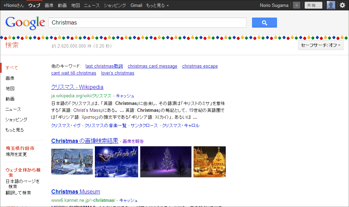The image size is (349, 207).
Task: Click 日本語のページを検索 filter
Action: pyautogui.click(x=23, y=184)
